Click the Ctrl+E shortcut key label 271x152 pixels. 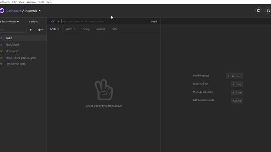pos(237,101)
